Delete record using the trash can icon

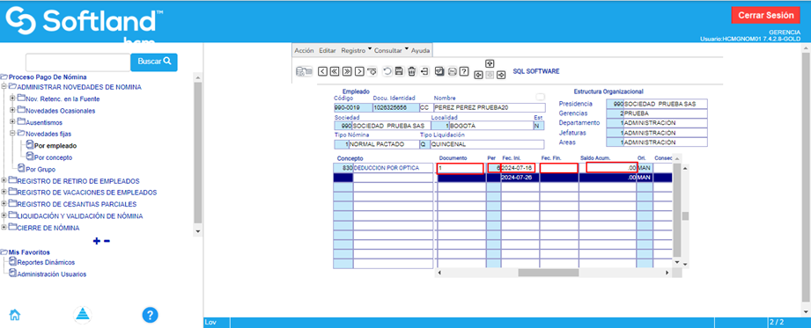tap(412, 71)
